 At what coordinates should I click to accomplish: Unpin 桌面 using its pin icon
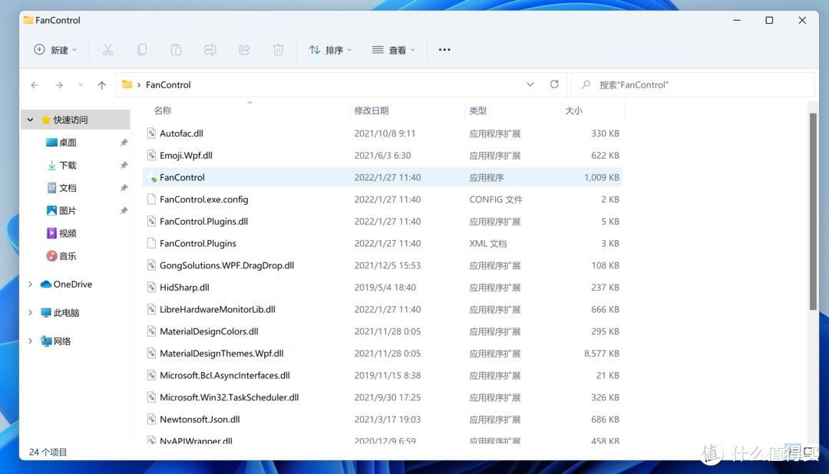[x=124, y=142]
